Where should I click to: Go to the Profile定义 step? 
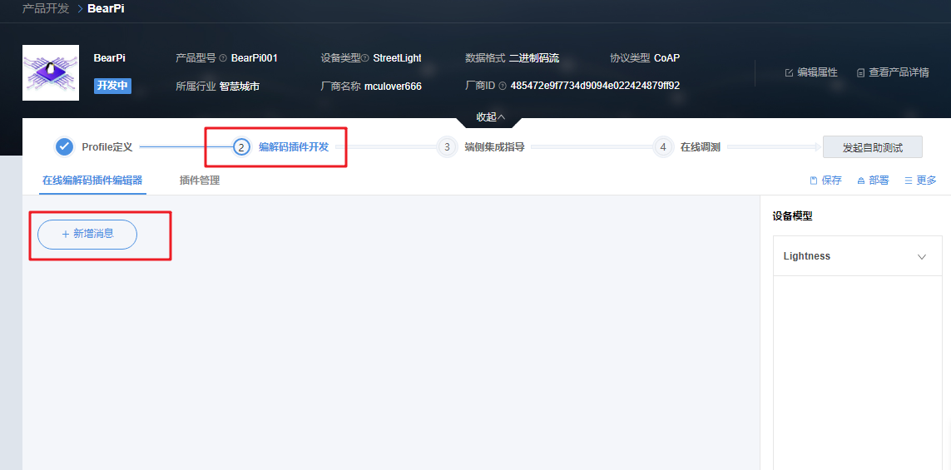pyautogui.click(x=107, y=146)
